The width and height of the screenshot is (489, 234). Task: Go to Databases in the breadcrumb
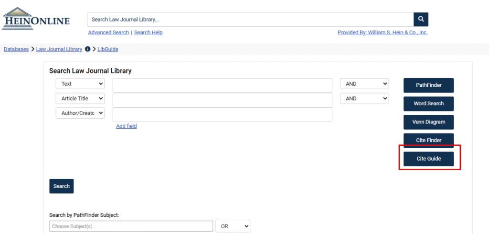(16, 49)
